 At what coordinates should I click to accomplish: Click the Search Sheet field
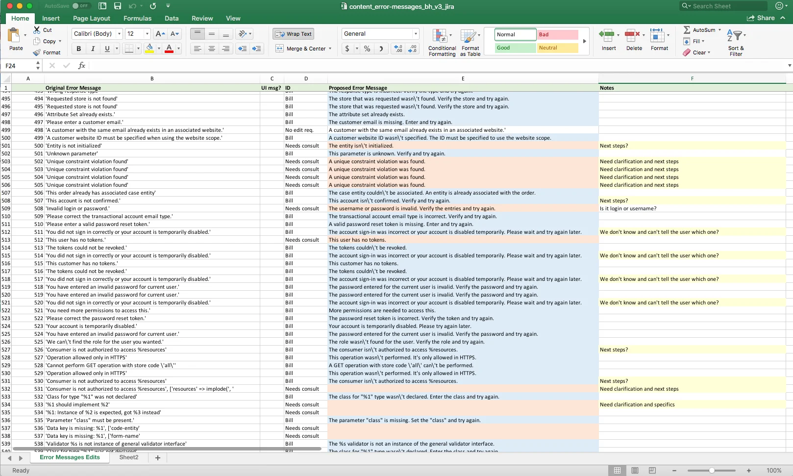(x=723, y=6)
